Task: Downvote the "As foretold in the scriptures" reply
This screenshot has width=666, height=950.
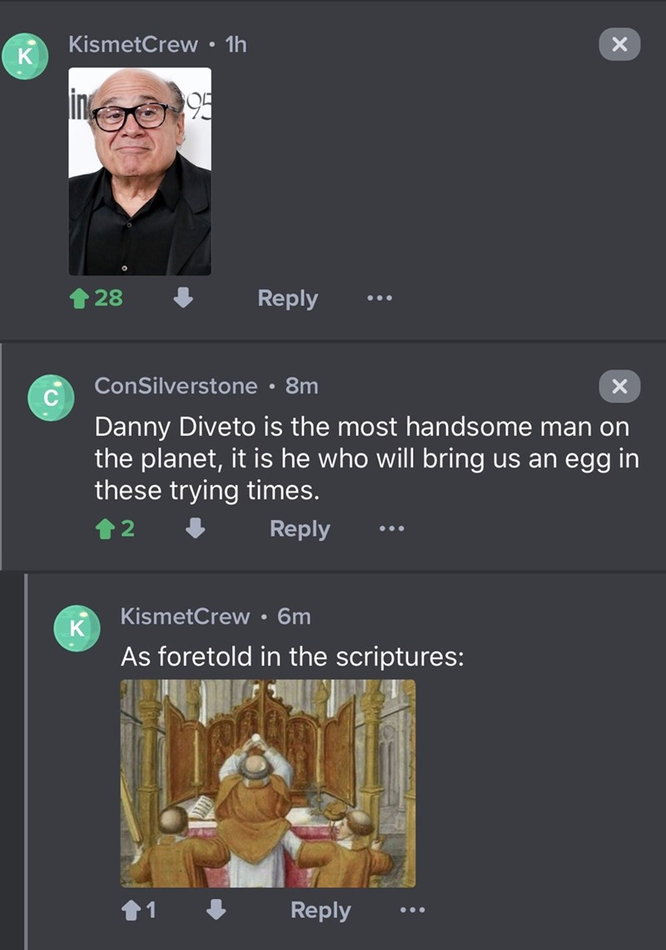Action: click(216, 911)
